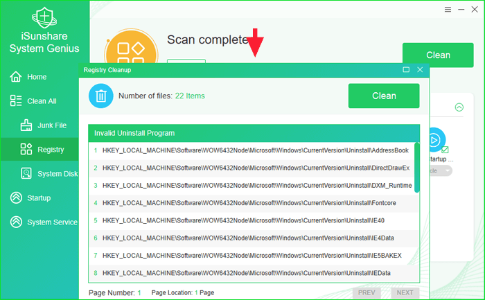Collapse panel with green chevron circle
485x300 pixels.
click(x=459, y=107)
